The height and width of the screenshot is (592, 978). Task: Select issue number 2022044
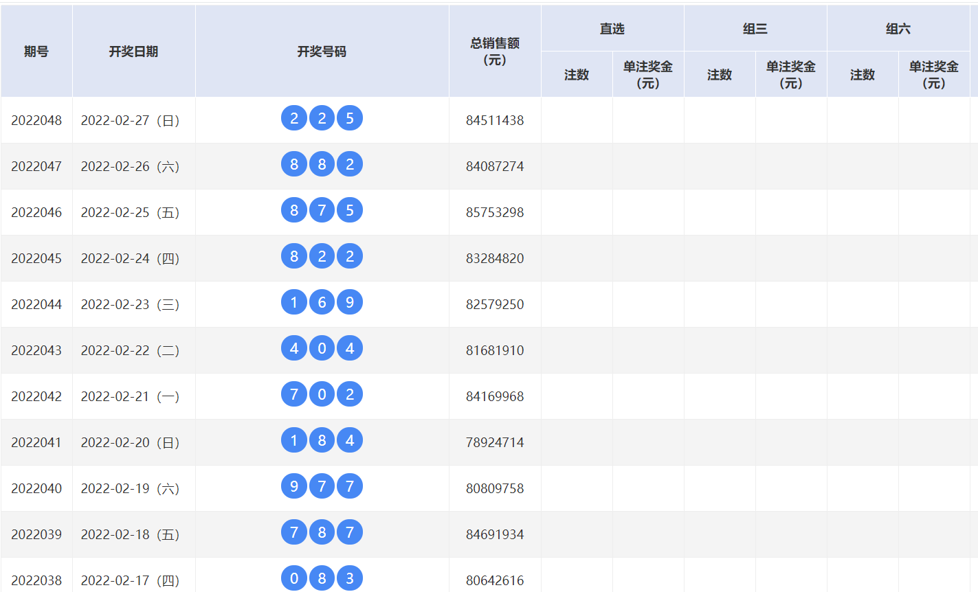pos(36,304)
